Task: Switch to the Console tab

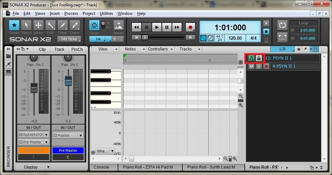Action: pyautogui.click(x=101, y=167)
